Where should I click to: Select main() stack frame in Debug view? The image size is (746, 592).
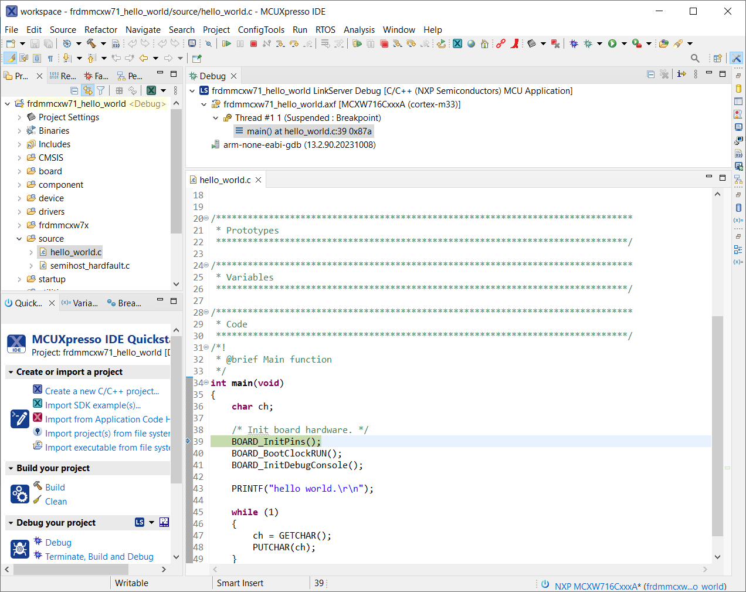(308, 131)
